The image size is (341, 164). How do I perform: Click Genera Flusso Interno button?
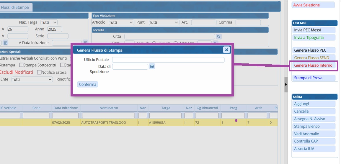[x=313, y=65]
